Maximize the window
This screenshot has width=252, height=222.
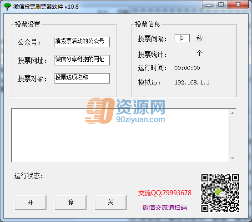click(x=221, y=5)
